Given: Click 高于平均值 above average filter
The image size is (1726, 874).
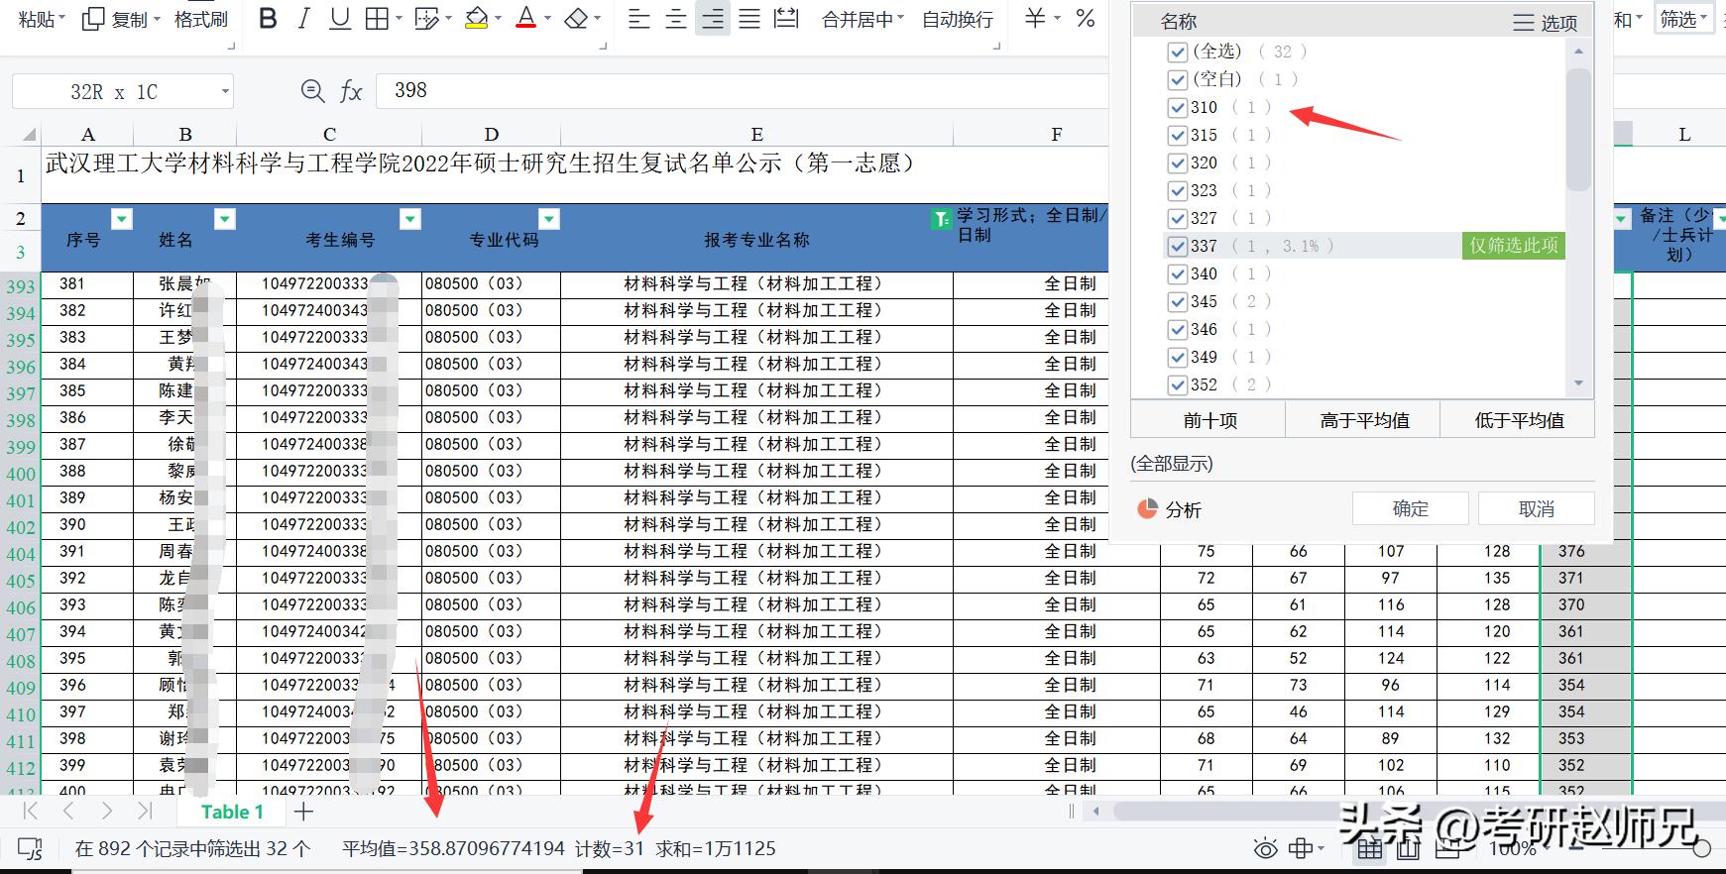Looking at the screenshot, I should pos(1364,420).
